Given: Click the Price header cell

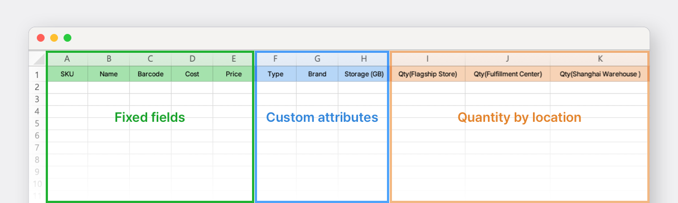Looking at the screenshot, I should pyautogui.click(x=234, y=74).
